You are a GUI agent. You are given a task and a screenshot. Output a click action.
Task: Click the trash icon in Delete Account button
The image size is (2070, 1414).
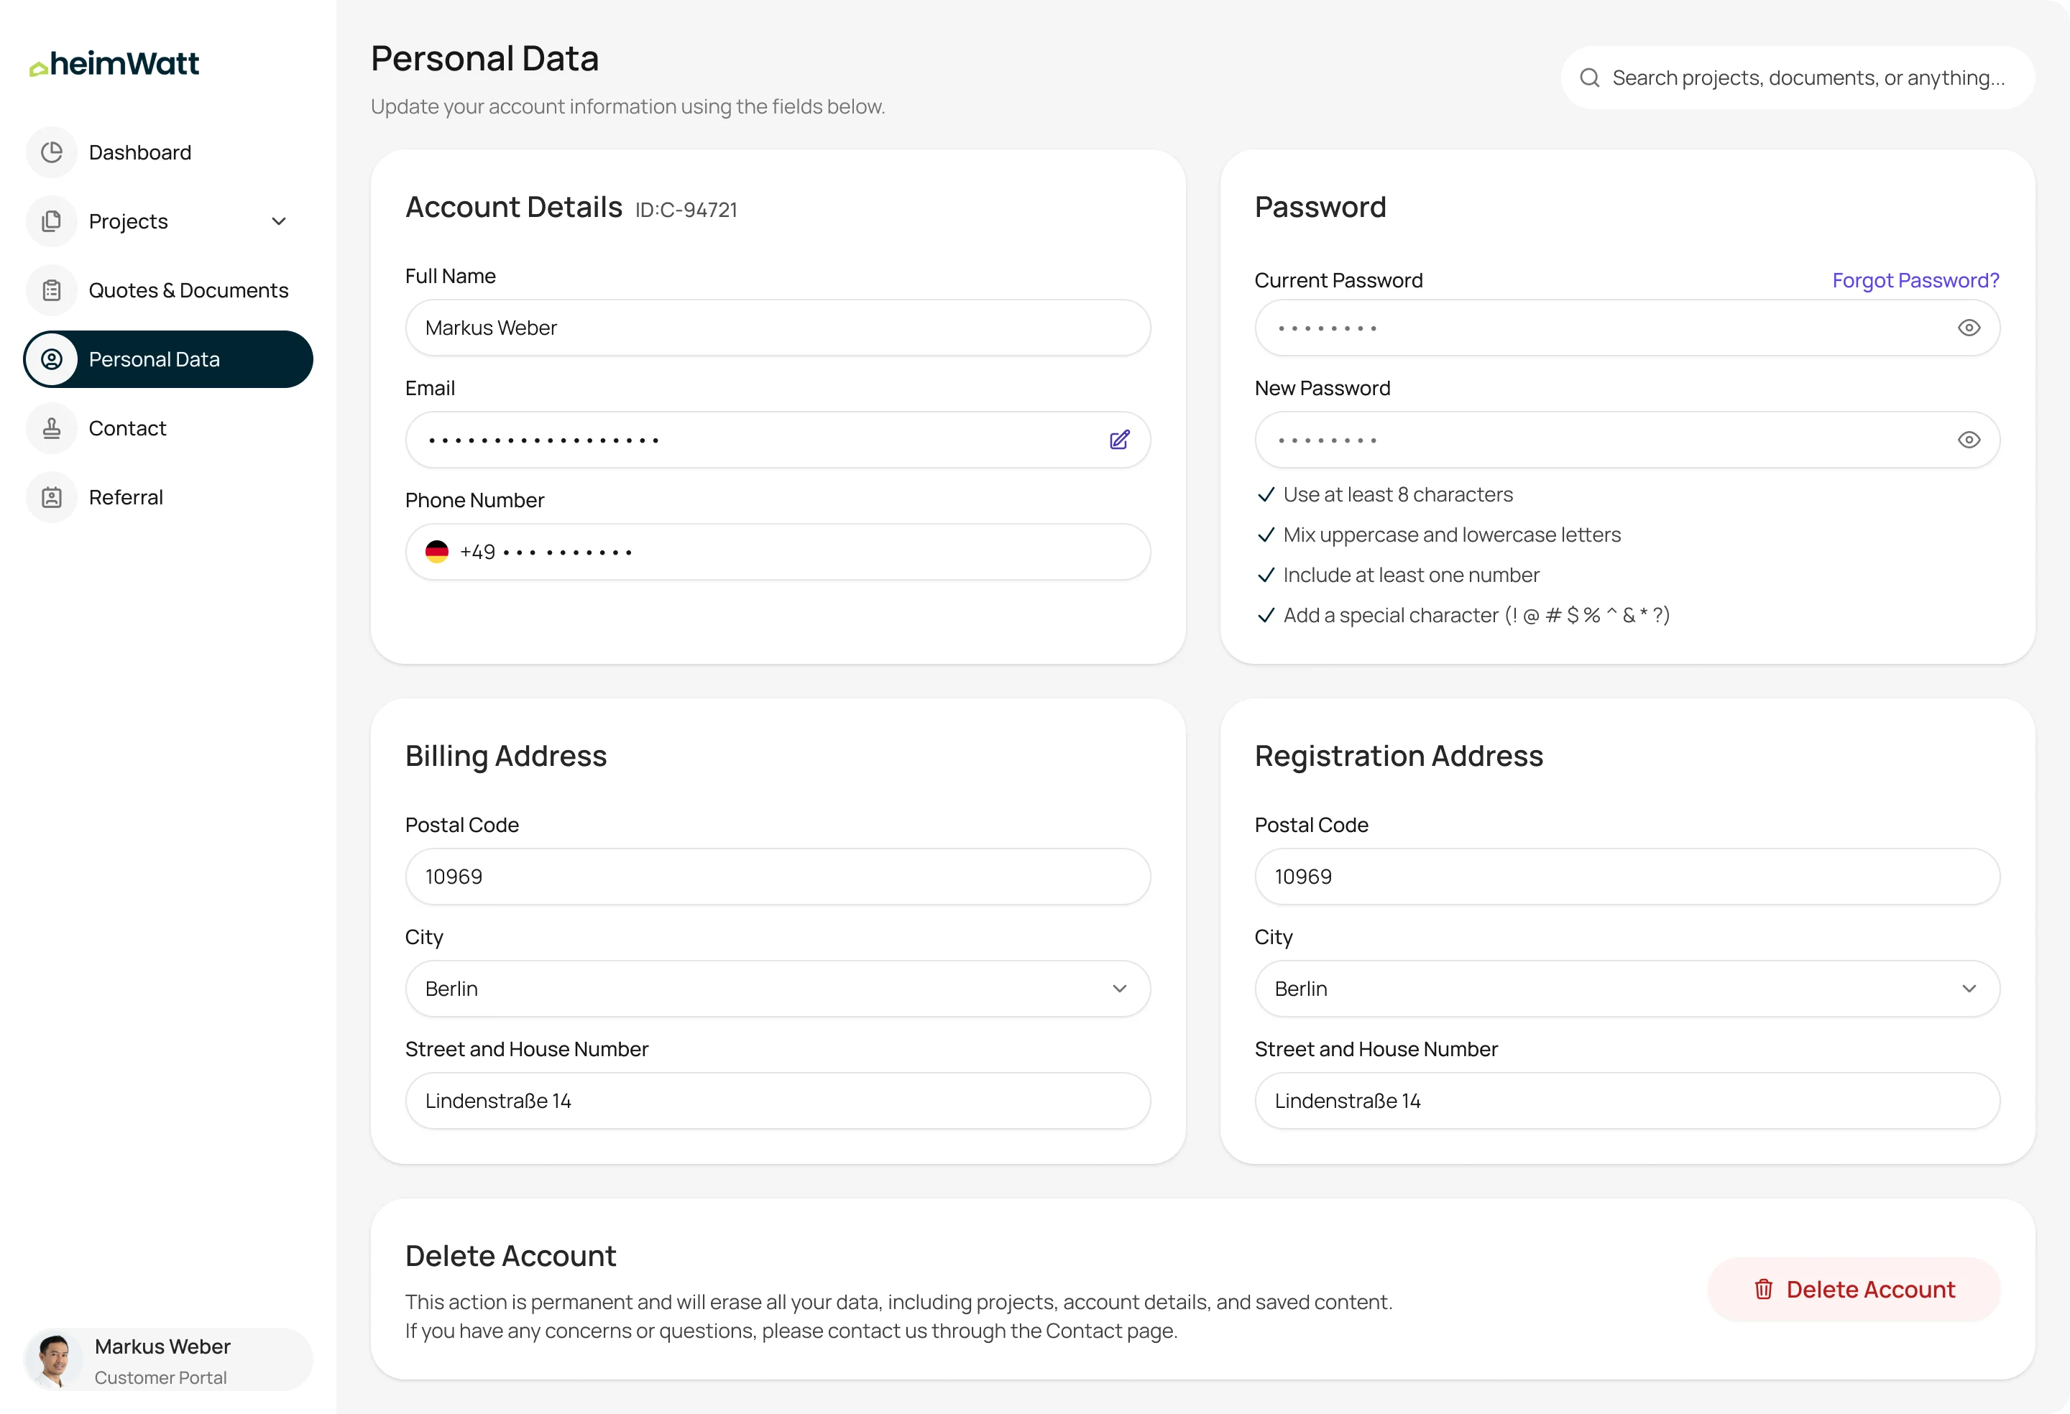[x=1764, y=1289]
